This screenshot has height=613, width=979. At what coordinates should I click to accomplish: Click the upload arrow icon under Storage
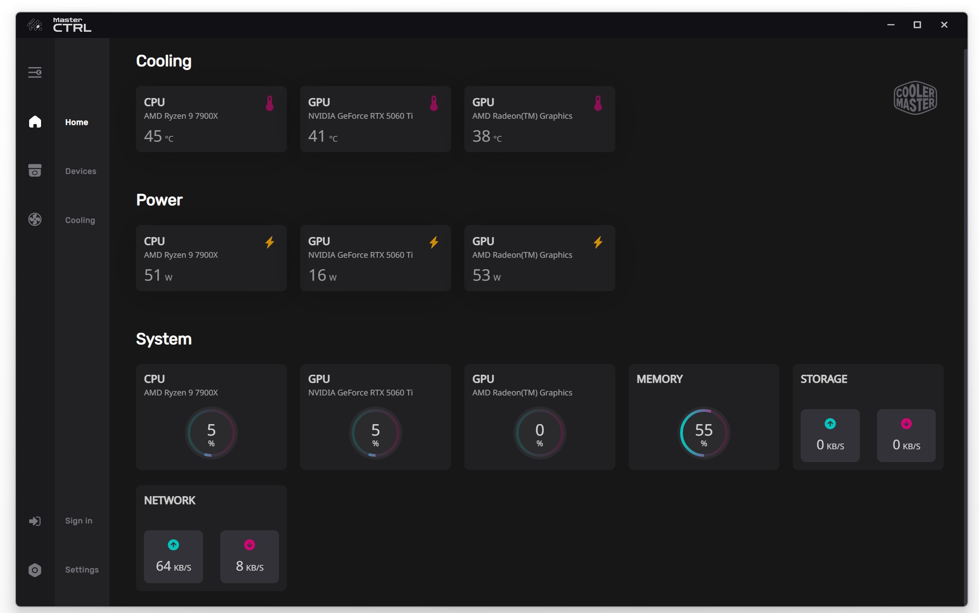click(830, 424)
